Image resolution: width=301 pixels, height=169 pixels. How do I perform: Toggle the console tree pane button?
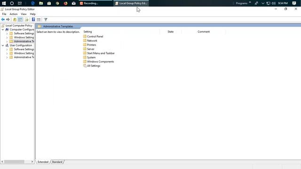(20, 20)
